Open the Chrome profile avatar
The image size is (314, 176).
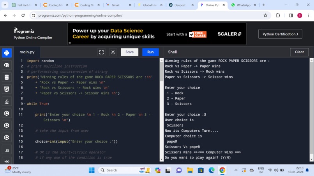[x=300, y=16]
